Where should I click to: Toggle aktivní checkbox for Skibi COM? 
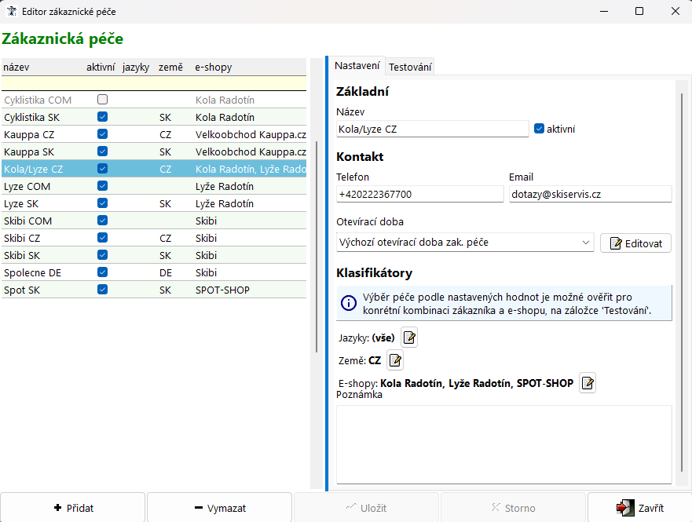tap(102, 221)
